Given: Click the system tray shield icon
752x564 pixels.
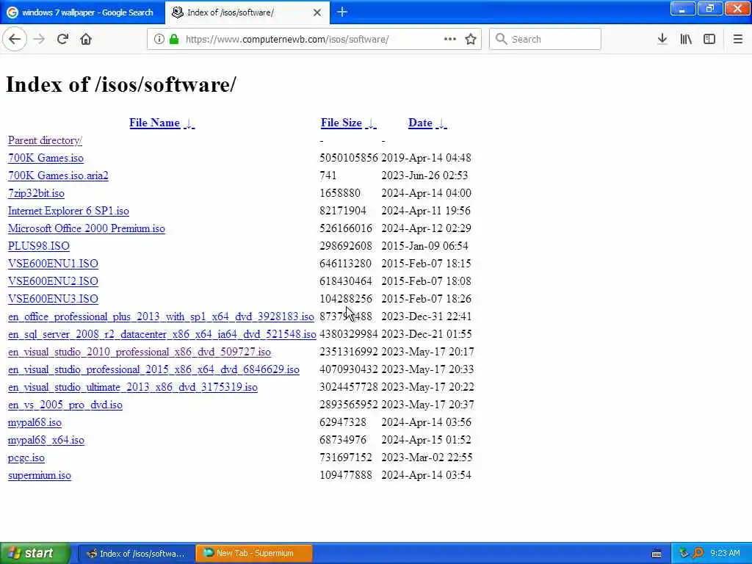Looking at the screenshot, I should pos(684,554).
